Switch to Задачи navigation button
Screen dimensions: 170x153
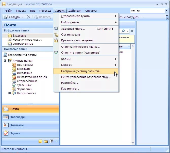click(x=30, y=133)
